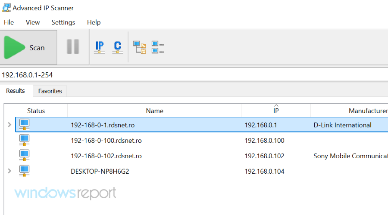Open the Help menu
Viewport: 388px width, 215px height.
[94, 22]
